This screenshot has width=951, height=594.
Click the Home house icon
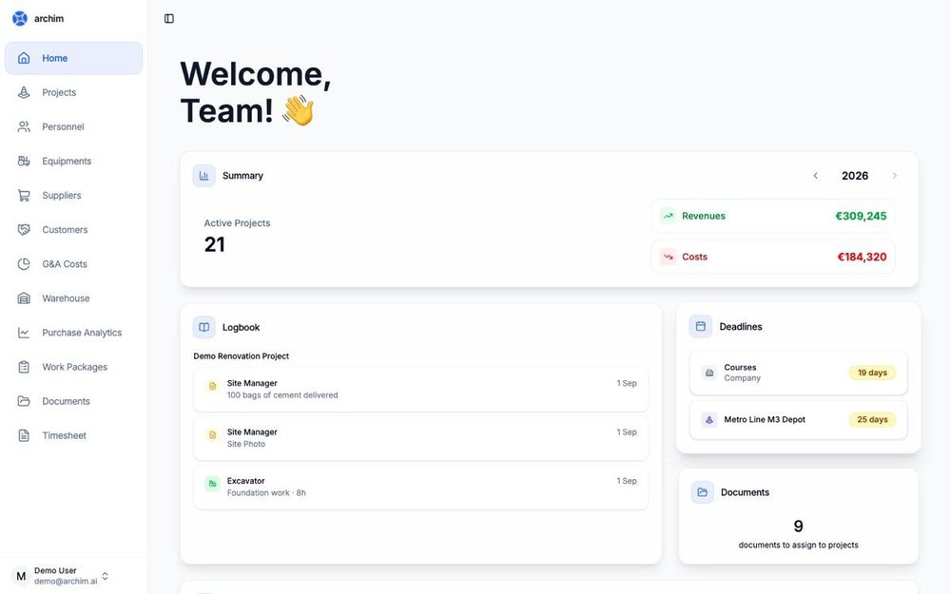[24, 58]
